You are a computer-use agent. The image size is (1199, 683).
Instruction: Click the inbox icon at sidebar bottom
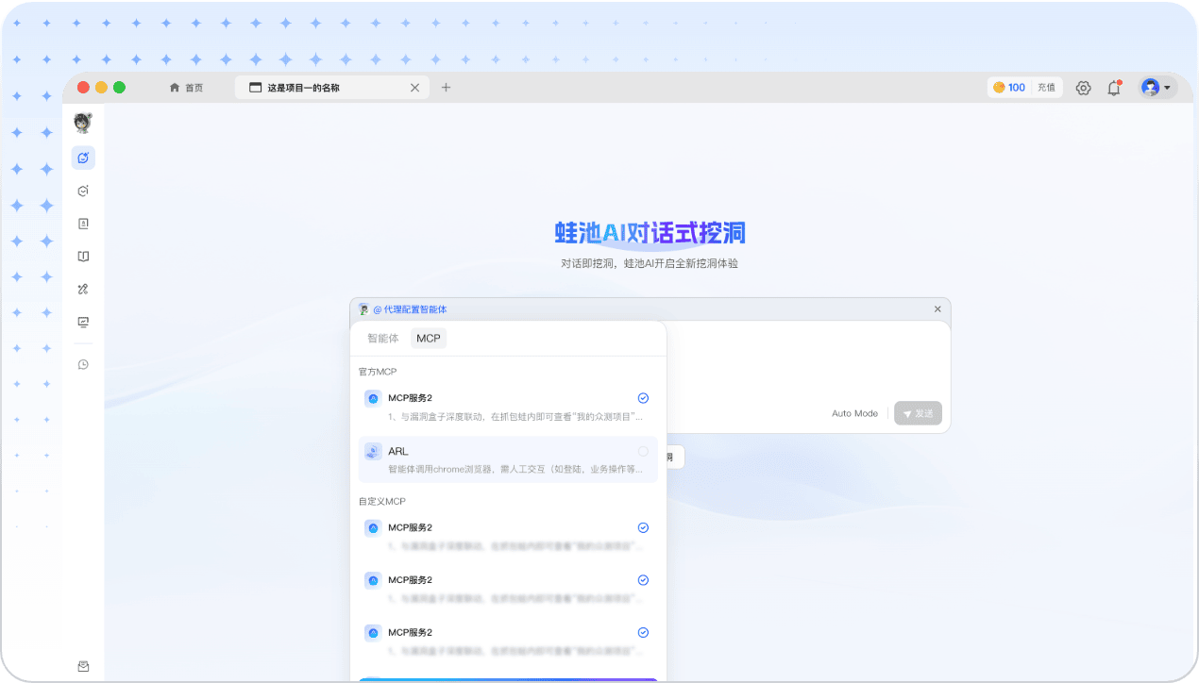[83, 666]
